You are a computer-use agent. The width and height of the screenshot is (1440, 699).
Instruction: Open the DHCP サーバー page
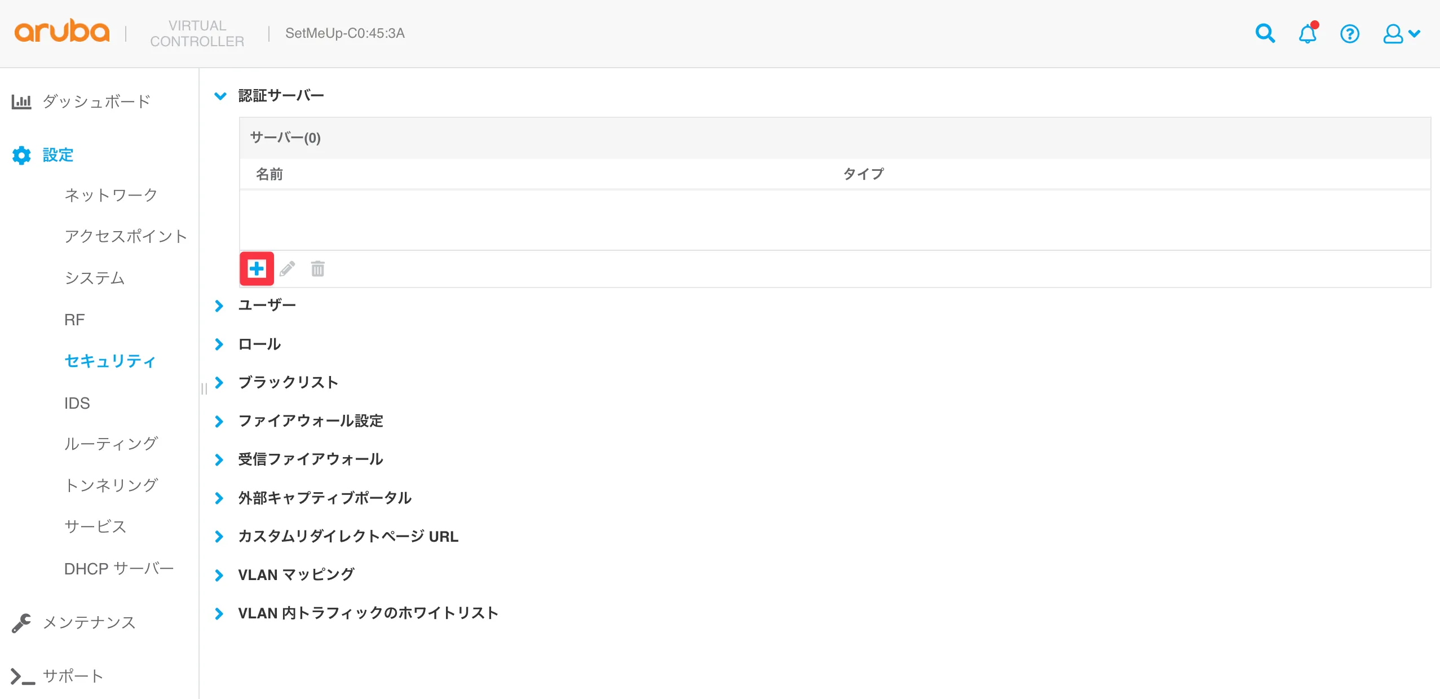118,568
